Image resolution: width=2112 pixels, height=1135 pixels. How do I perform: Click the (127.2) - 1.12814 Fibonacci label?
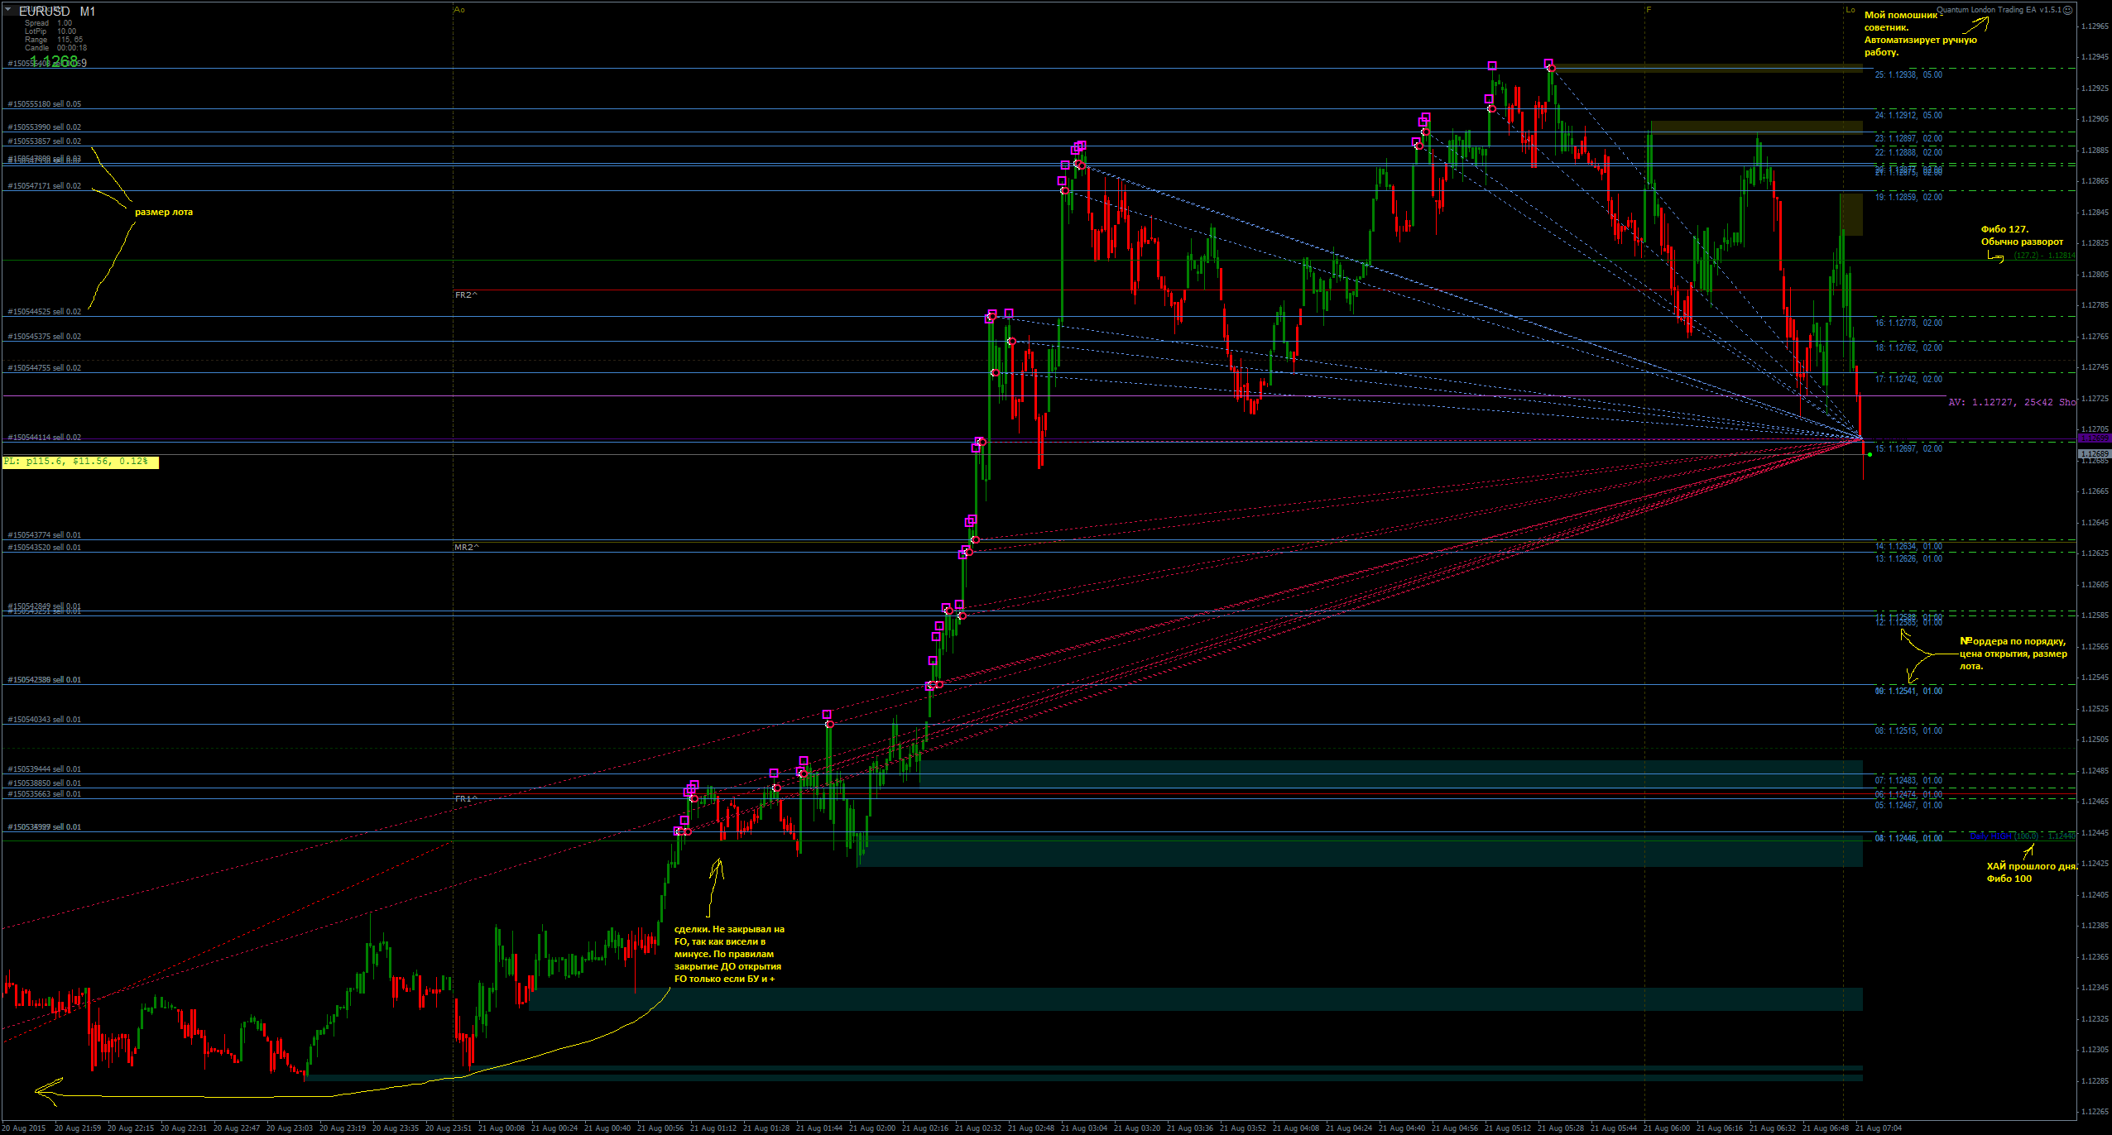click(2044, 256)
